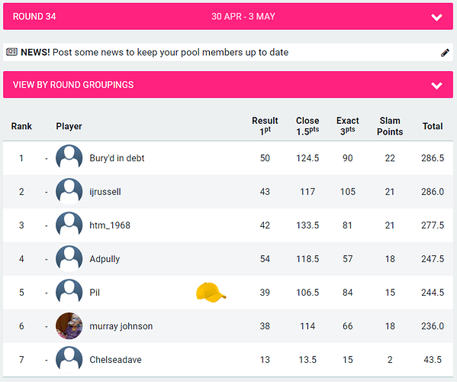Sort by the Total column header
The image size is (457, 382).
click(x=433, y=126)
